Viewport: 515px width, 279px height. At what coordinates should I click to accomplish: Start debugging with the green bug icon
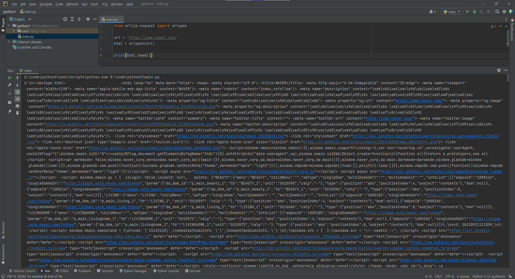474,12
